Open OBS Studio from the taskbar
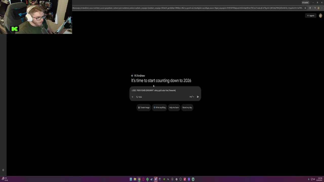 pyautogui.click(x=180, y=179)
